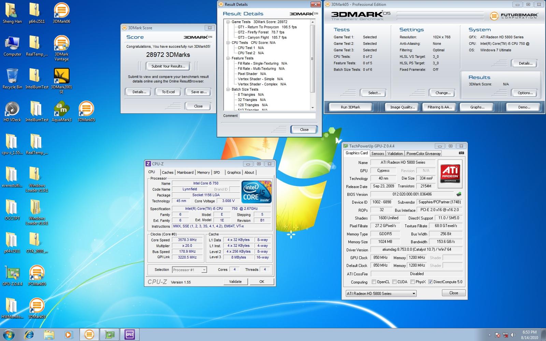Screen dimensions: 546x341
Task: Open the Validation tab in GPU-Z
Action: [x=395, y=153]
